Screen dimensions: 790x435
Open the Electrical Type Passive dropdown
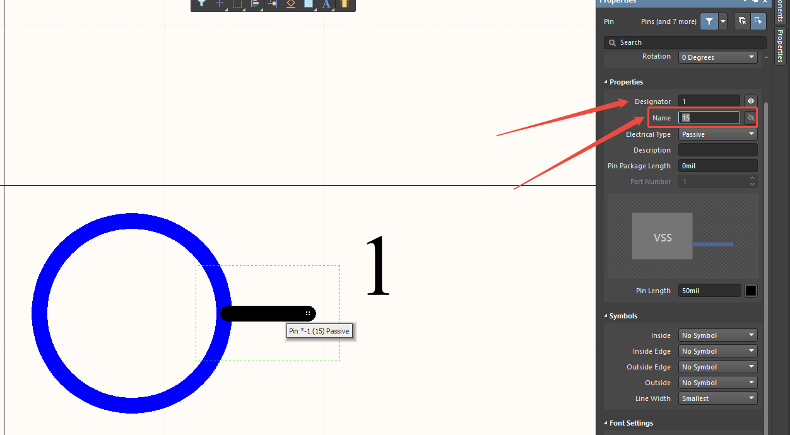[718, 134]
